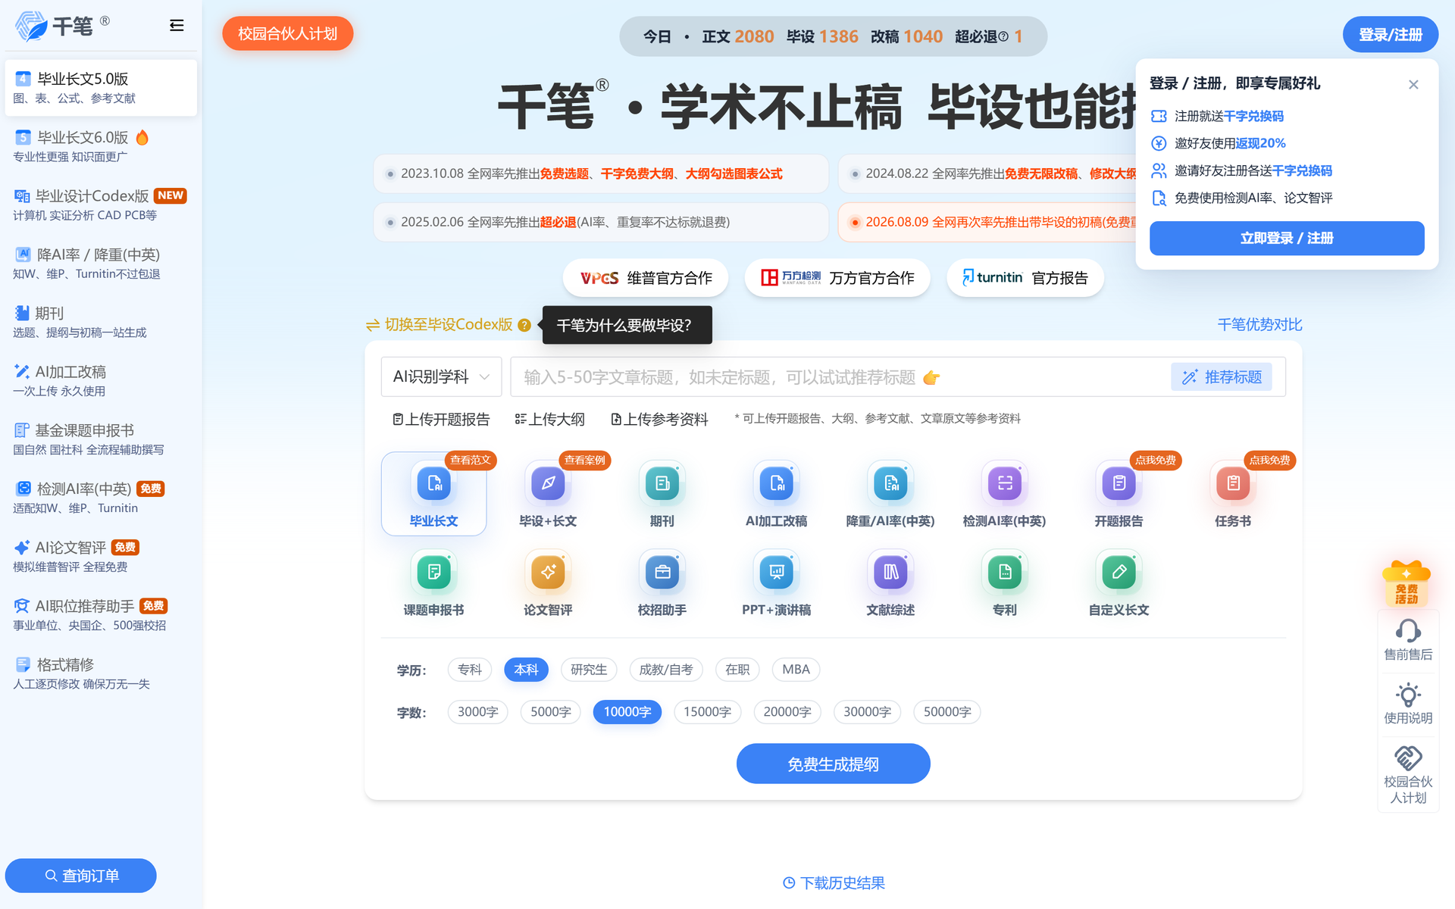The image size is (1455, 909).
Task: Open the 校园合伙人计划 orange button
Action: (287, 33)
